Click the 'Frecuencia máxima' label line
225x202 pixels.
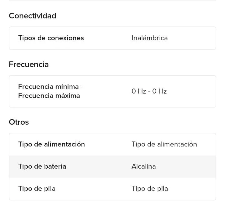(x=49, y=96)
